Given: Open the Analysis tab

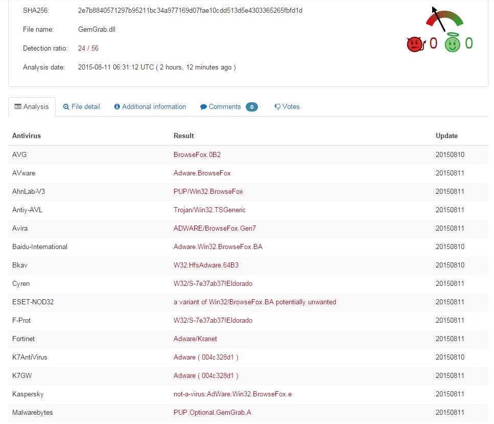Looking at the screenshot, I should (32, 106).
